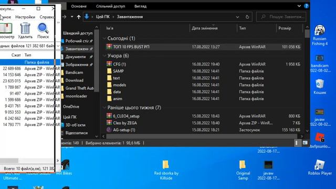
Task: Click the Сжат column header in WinRAR
Action: [16, 55]
